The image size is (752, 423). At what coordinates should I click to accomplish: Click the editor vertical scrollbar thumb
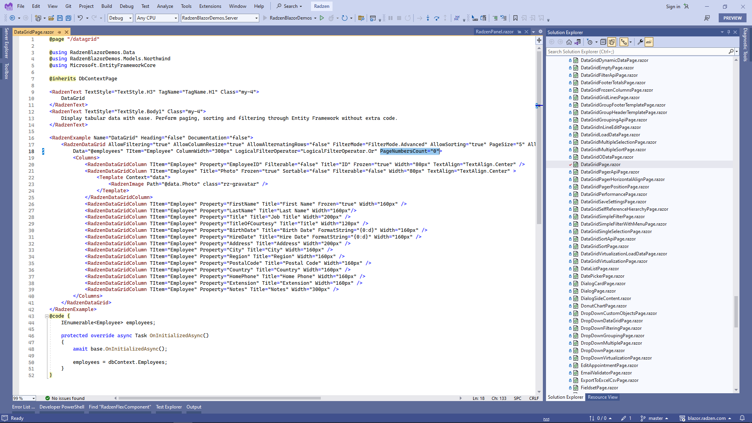click(x=539, y=137)
